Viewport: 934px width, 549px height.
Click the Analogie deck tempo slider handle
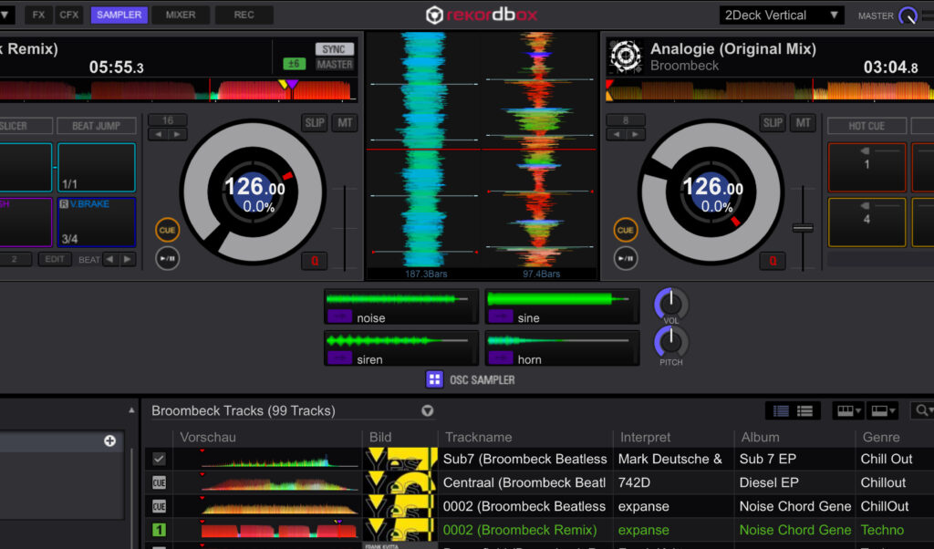click(803, 228)
